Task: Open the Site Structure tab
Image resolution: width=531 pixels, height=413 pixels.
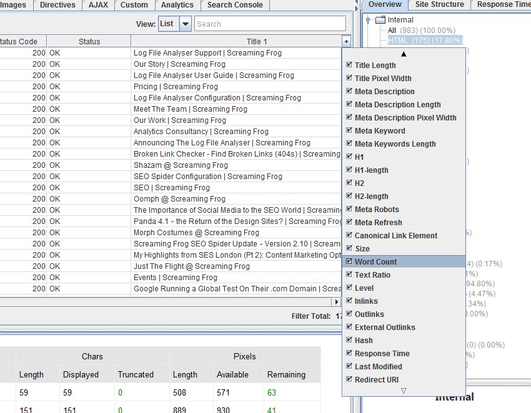Action: click(440, 4)
